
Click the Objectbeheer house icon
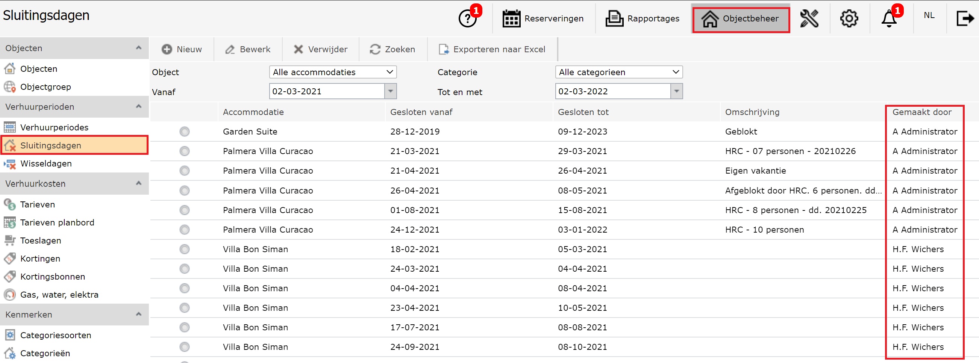[709, 19]
